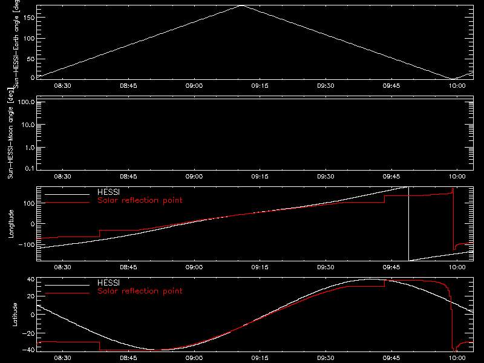
Task: Click the 50 tick label in Earth angle plot
Action: click(31, 59)
